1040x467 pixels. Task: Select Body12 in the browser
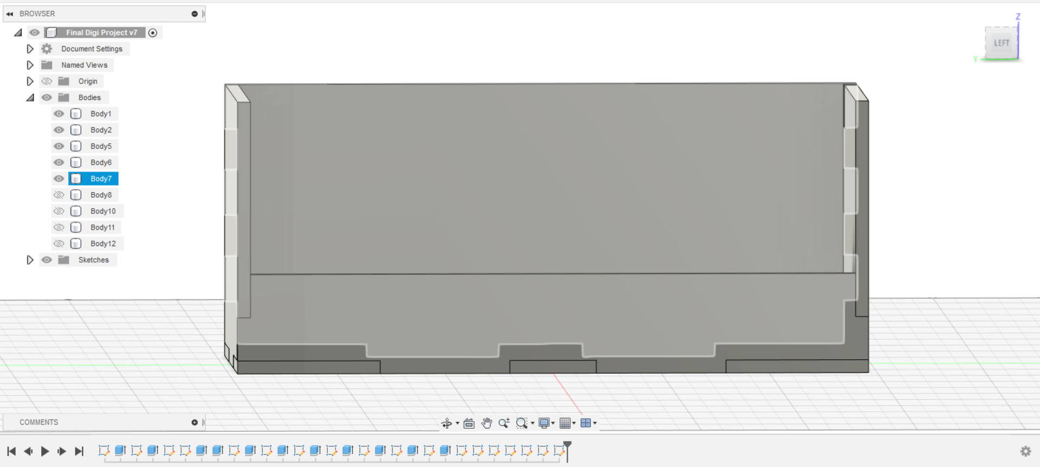tap(103, 244)
